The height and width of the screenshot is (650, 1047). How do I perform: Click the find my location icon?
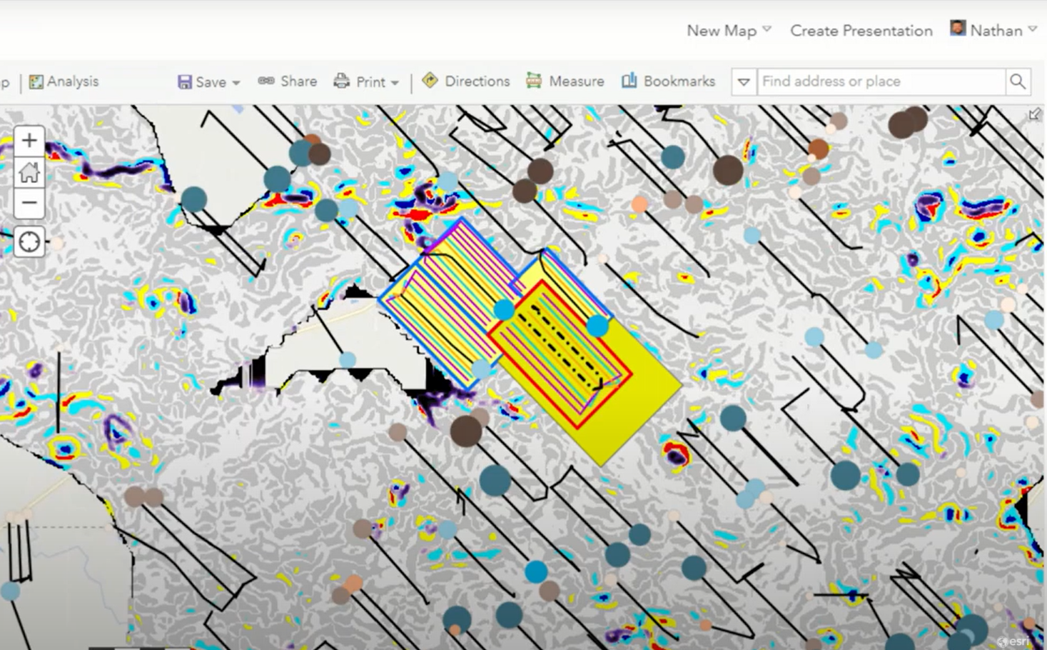point(29,242)
